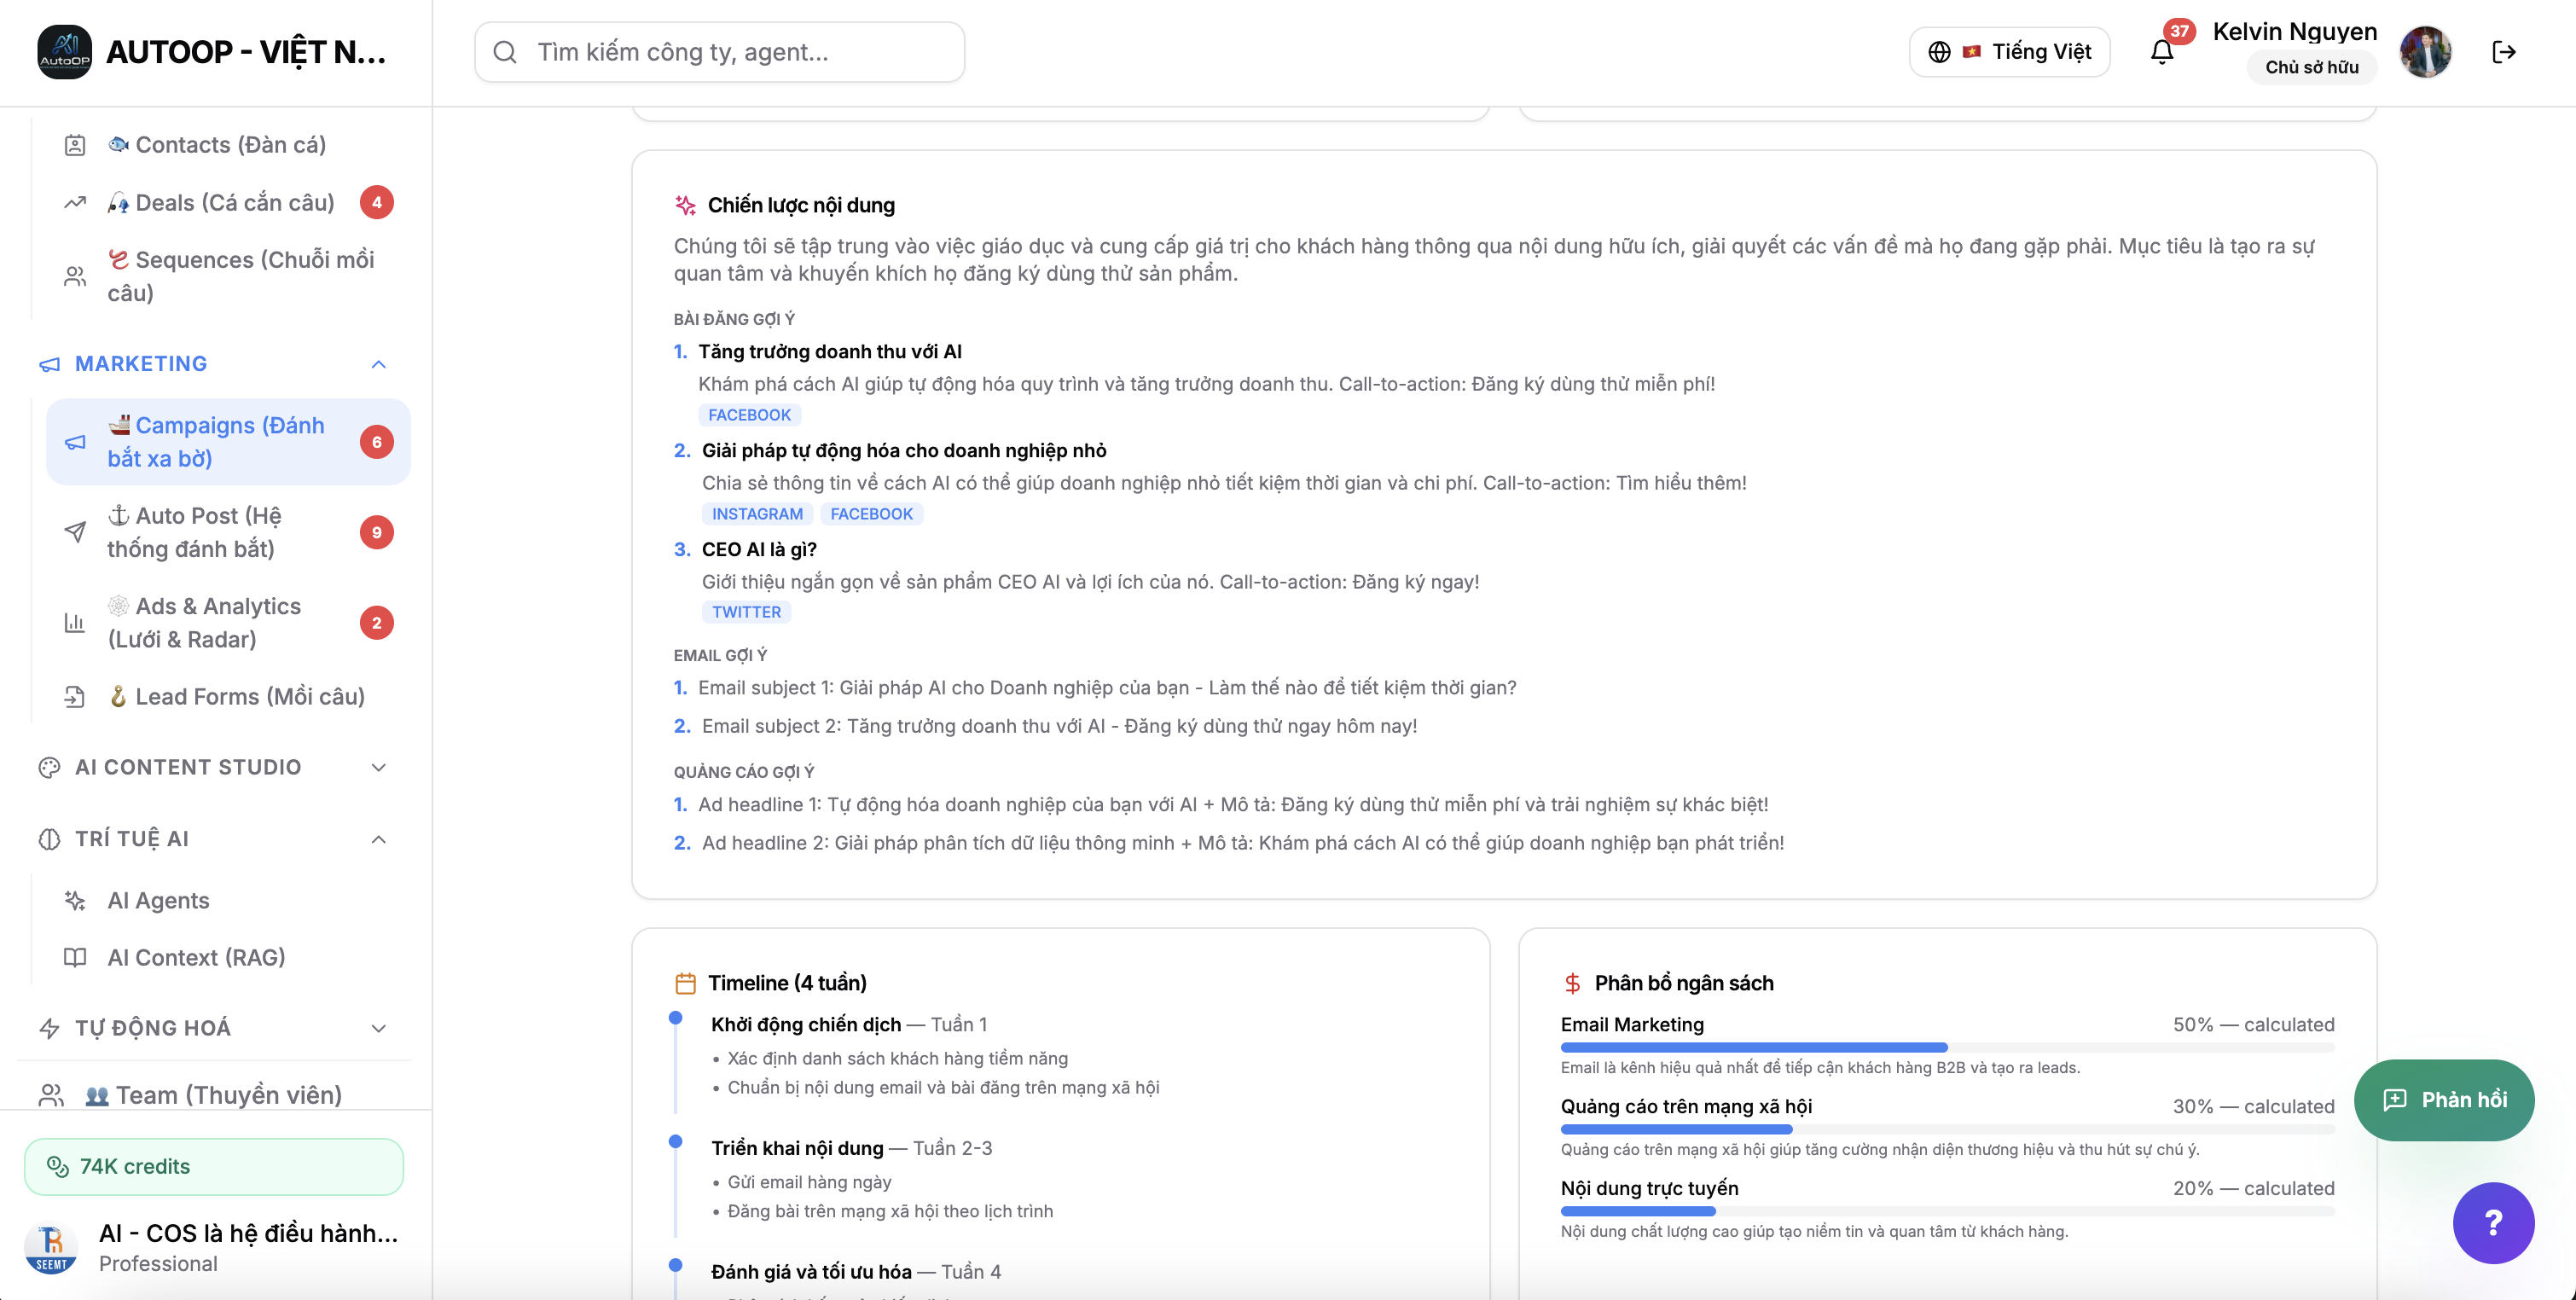
Task: Click the notification bell icon
Action: (2161, 52)
